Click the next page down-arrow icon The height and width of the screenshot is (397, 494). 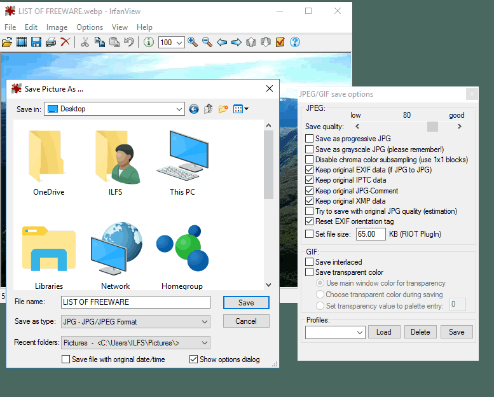click(266, 42)
